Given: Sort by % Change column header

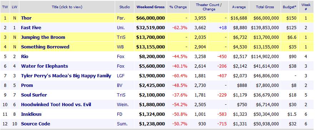Looking at the screenshot, I should (178, 7).
